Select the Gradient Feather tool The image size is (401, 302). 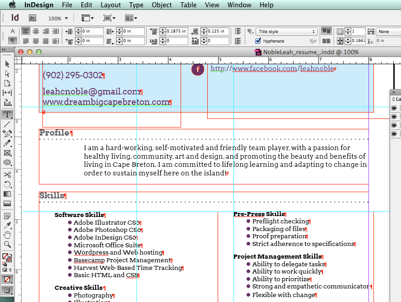pyautogui.click(x=7, y=203)
